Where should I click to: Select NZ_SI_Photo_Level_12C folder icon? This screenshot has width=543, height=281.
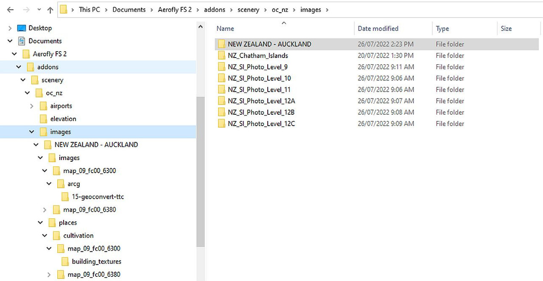[x=221, y=124]
